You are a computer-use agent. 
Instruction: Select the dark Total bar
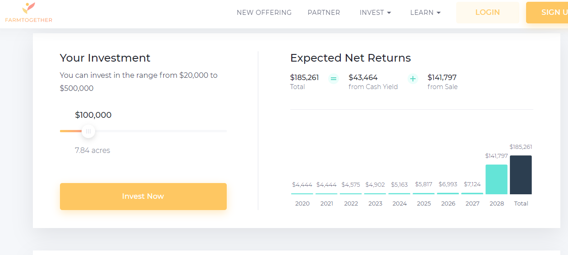coord(521,175)
